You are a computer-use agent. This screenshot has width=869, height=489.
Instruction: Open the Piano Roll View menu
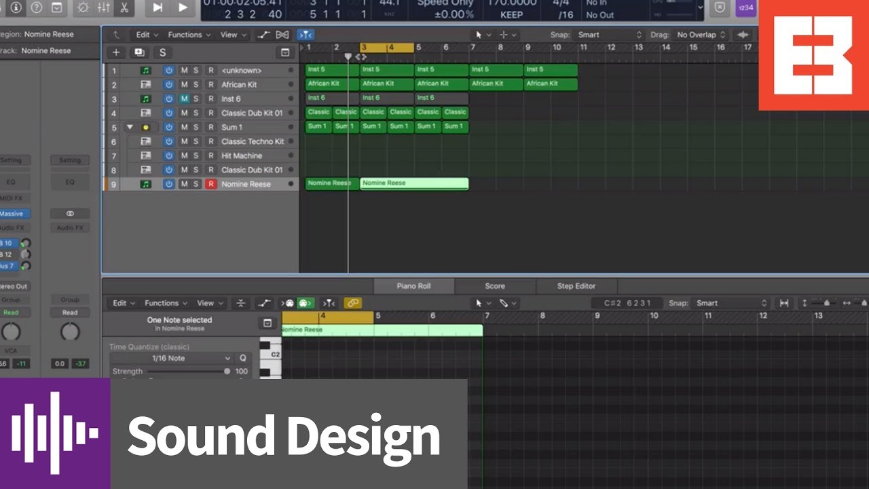(209, 303)
